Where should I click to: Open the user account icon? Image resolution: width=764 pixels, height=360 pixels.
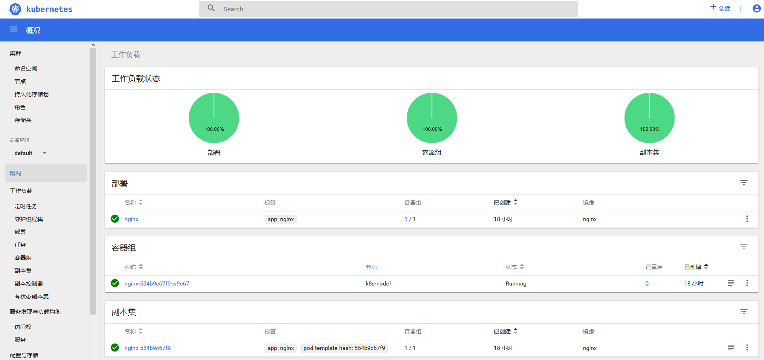757,8
